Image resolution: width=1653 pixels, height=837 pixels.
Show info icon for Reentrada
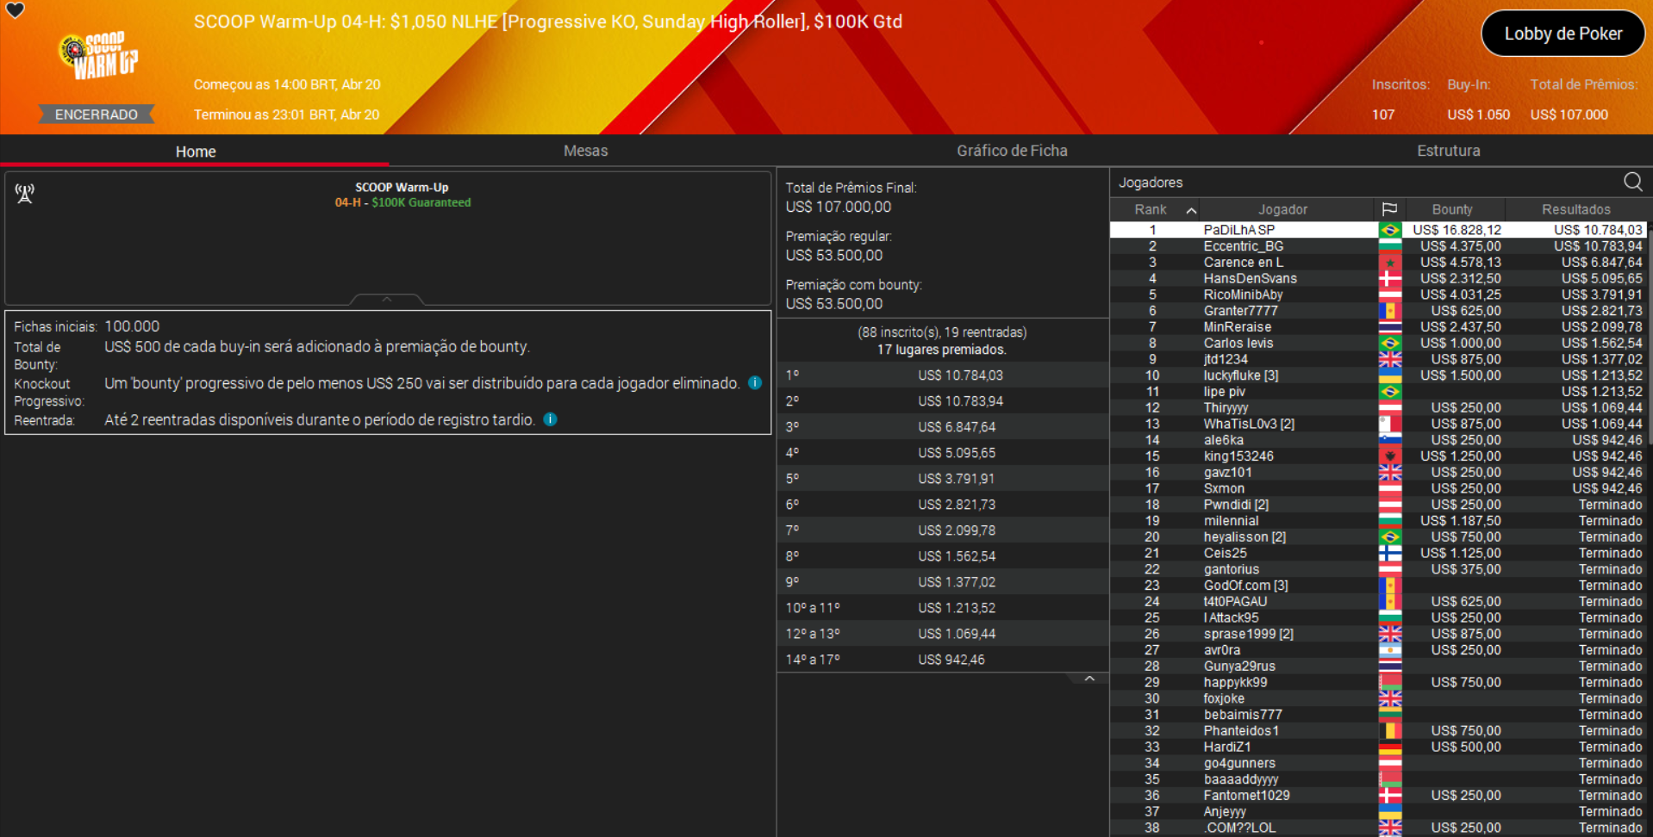(x=550, y=419)
